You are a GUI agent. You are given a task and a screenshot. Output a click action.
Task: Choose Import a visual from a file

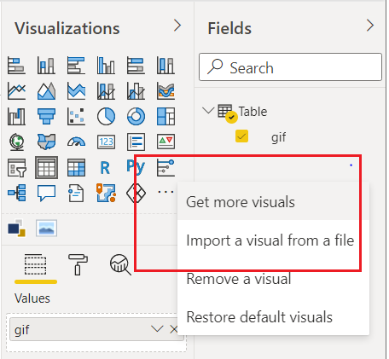point(273,240)
